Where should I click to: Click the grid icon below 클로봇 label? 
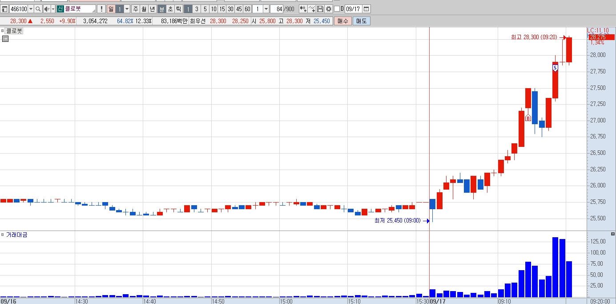(x=5, y=39)
